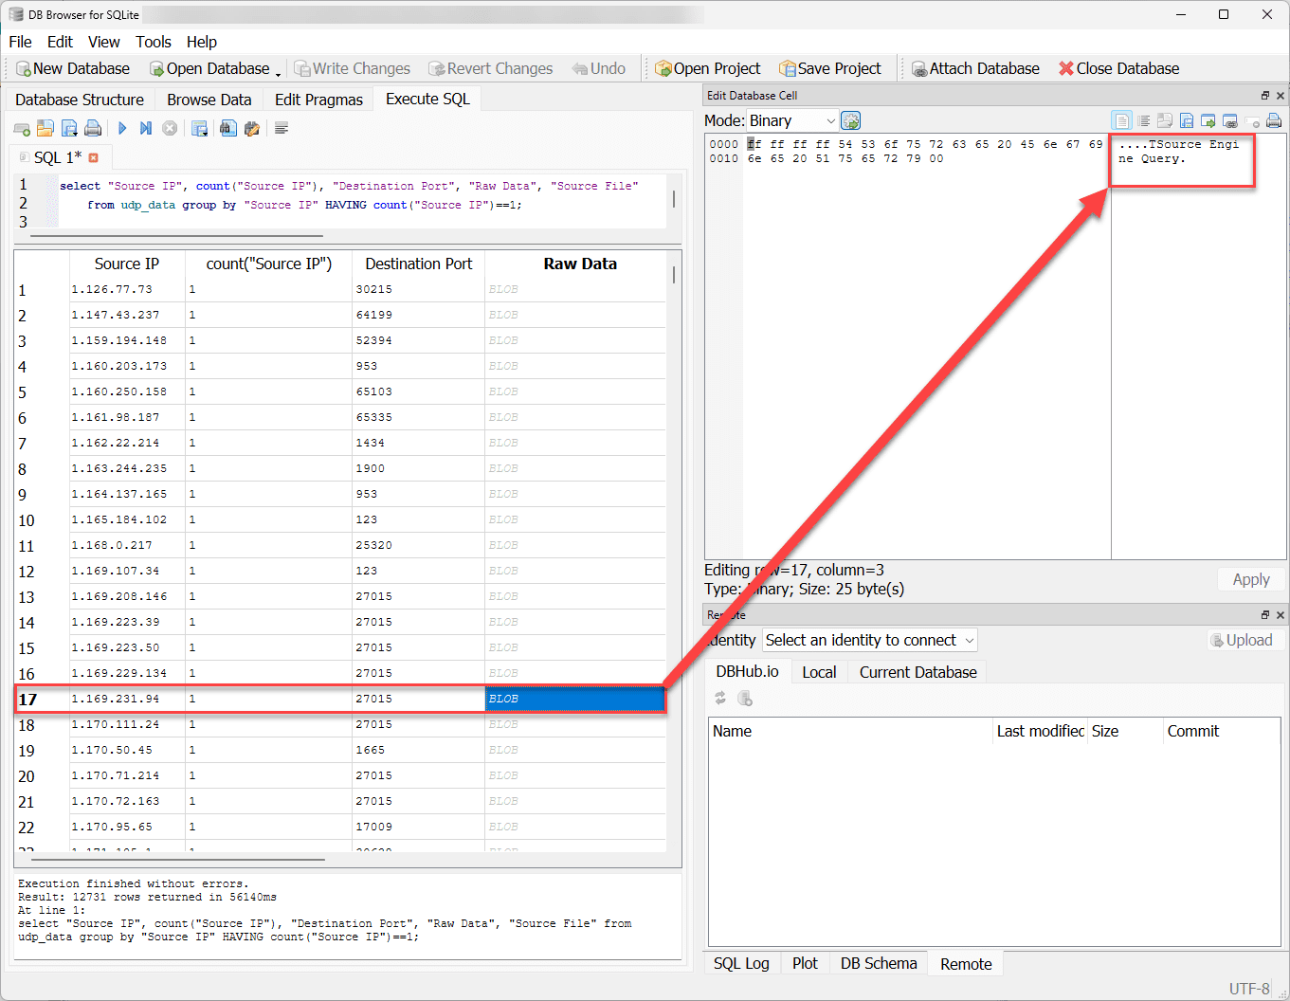The image size is (1290, 1001).
Task: Click the Apply button in cell editor
Action: coord(1251,580)
